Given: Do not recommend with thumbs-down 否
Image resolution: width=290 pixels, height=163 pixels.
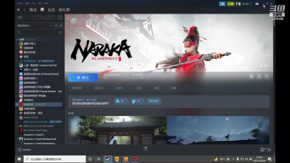Looking at the screenshot, I should coord(137,101).
